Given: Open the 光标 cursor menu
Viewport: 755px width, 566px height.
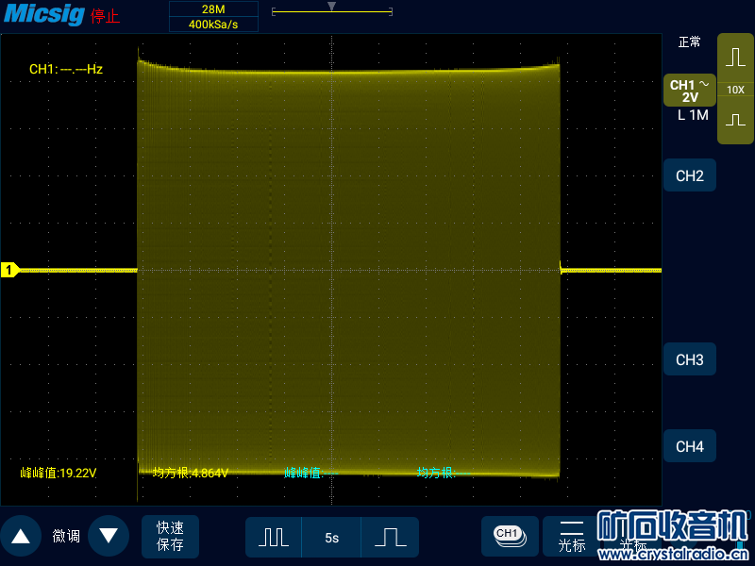Looking at the screenshot, I should pos(571,536).
